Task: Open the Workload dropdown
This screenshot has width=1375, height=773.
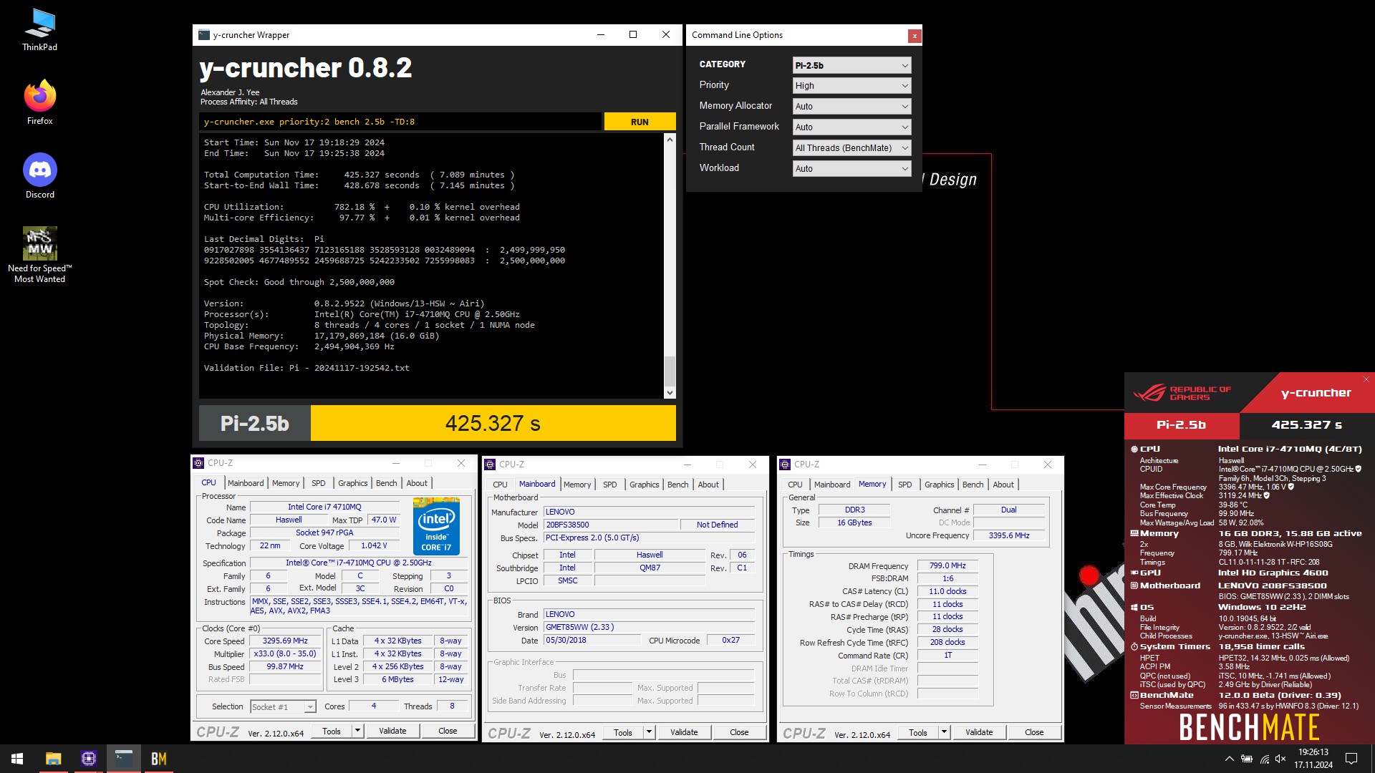Action: (851, 169)
